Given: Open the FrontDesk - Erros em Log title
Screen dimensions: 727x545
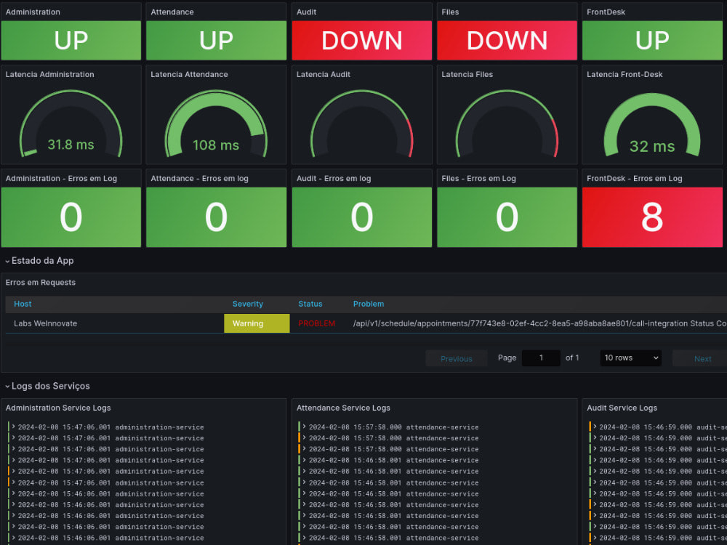Looking at the screenshot, I should click(634, 179).
